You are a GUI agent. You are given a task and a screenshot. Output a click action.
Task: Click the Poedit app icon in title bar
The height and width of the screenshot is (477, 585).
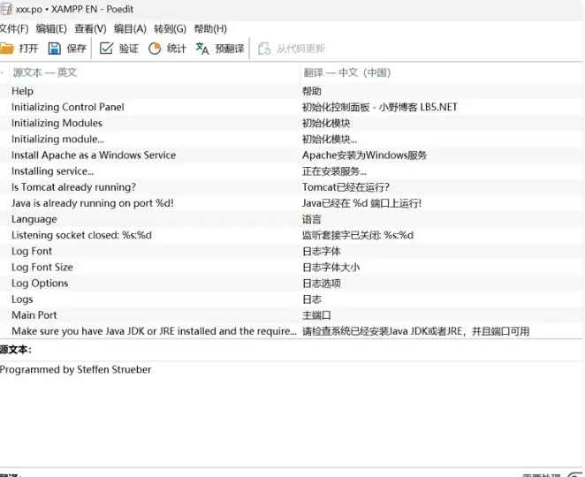6,8
